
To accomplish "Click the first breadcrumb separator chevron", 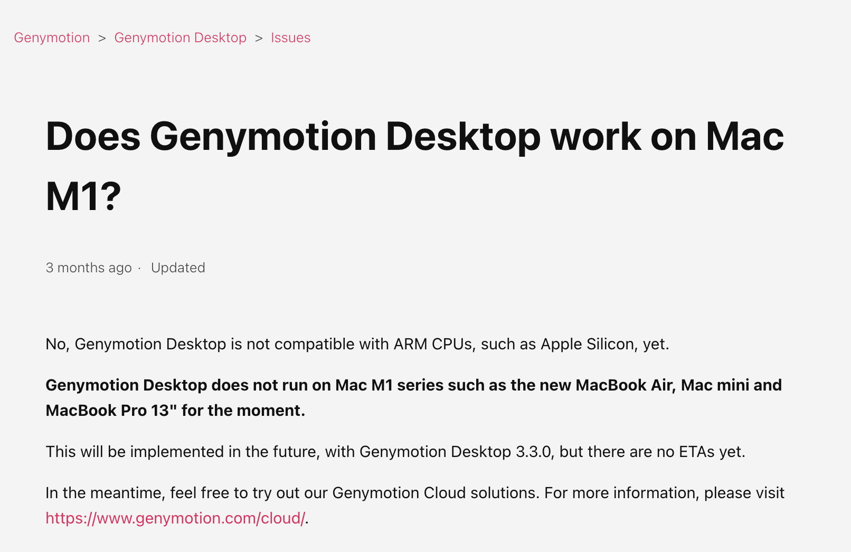I will coord(101,37).
